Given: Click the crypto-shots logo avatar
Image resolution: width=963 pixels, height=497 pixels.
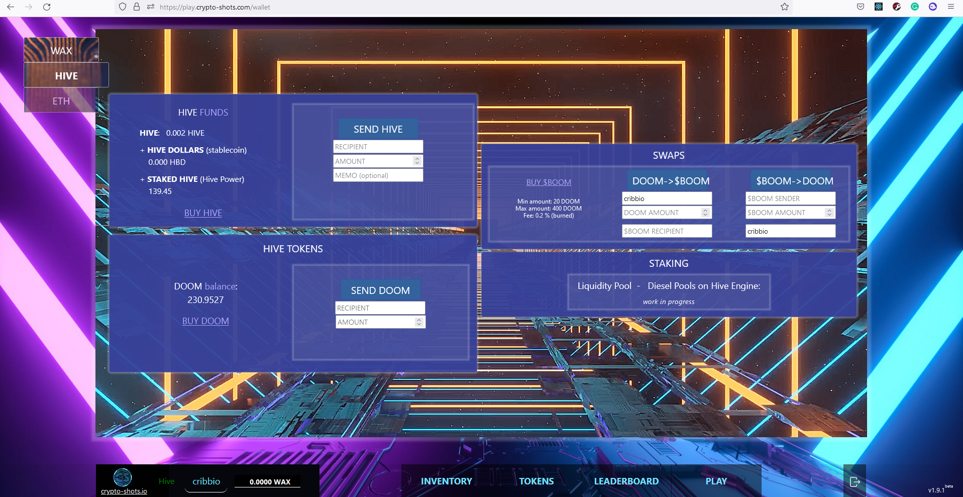Looking at the screenshot, I should pyautogui.click(x=123, y=477).
